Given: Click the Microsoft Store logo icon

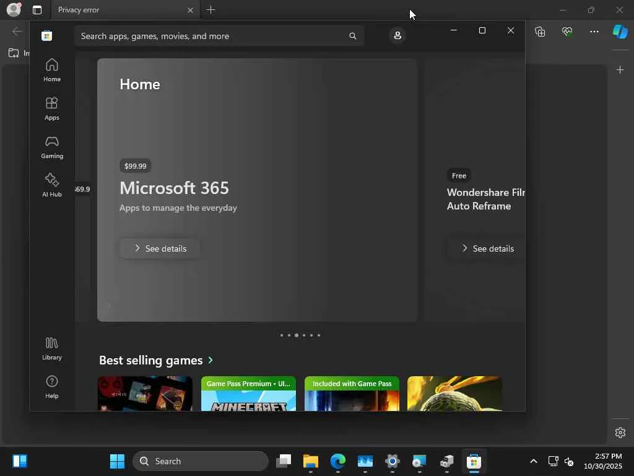Looking at the screenshot, I should [x=47, y=35].
